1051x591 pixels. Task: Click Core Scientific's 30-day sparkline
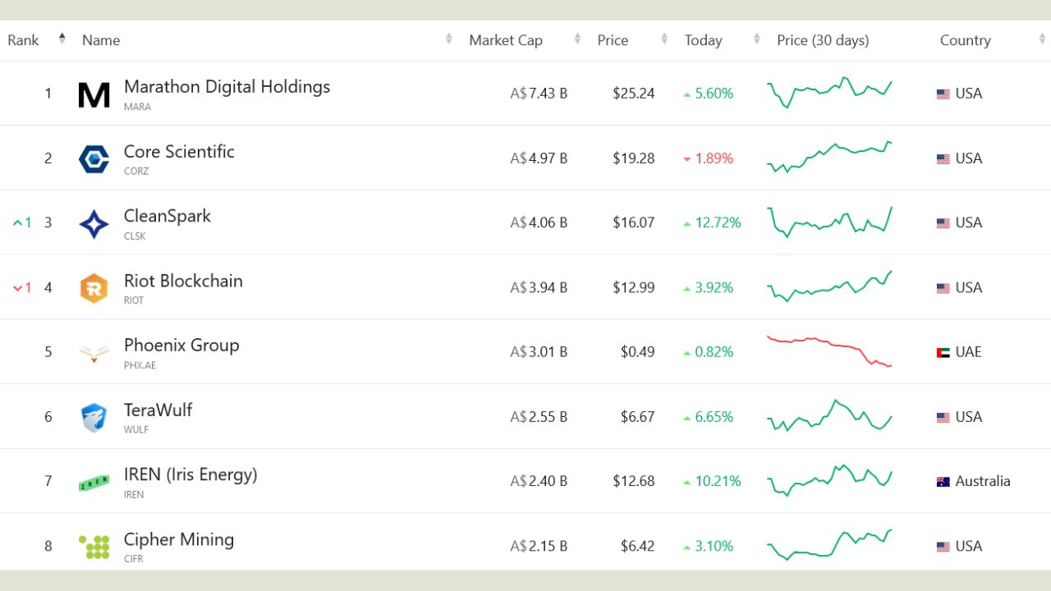pyautogui.click(x=829, y=157)
